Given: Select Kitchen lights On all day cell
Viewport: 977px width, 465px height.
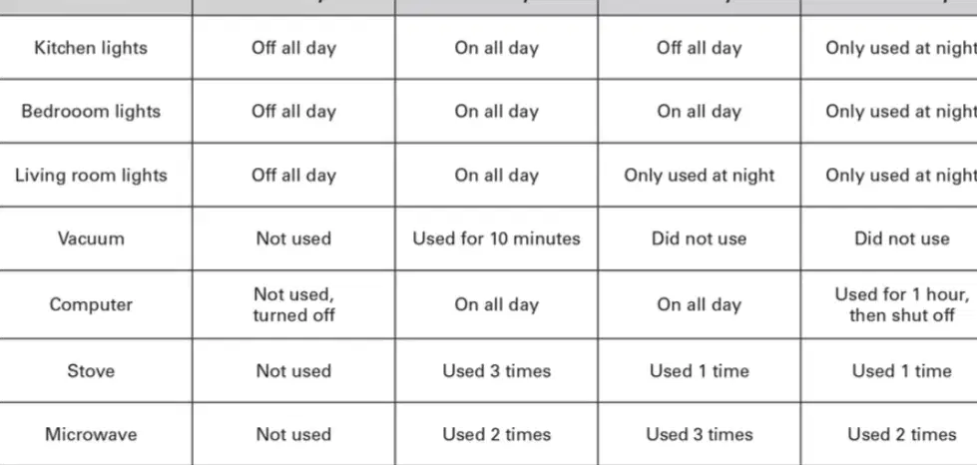Looking at the screenshot, I should [x=497, y=48].
